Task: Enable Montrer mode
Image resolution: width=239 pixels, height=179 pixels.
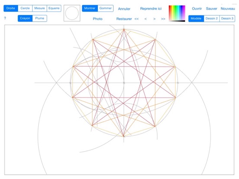Action: 90,8
